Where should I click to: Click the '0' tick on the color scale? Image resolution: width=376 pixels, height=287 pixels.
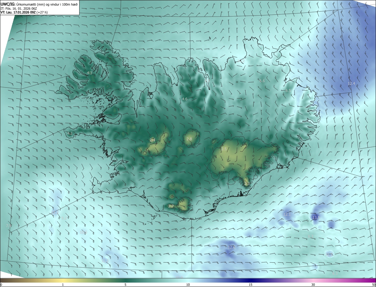click(1, 285)
